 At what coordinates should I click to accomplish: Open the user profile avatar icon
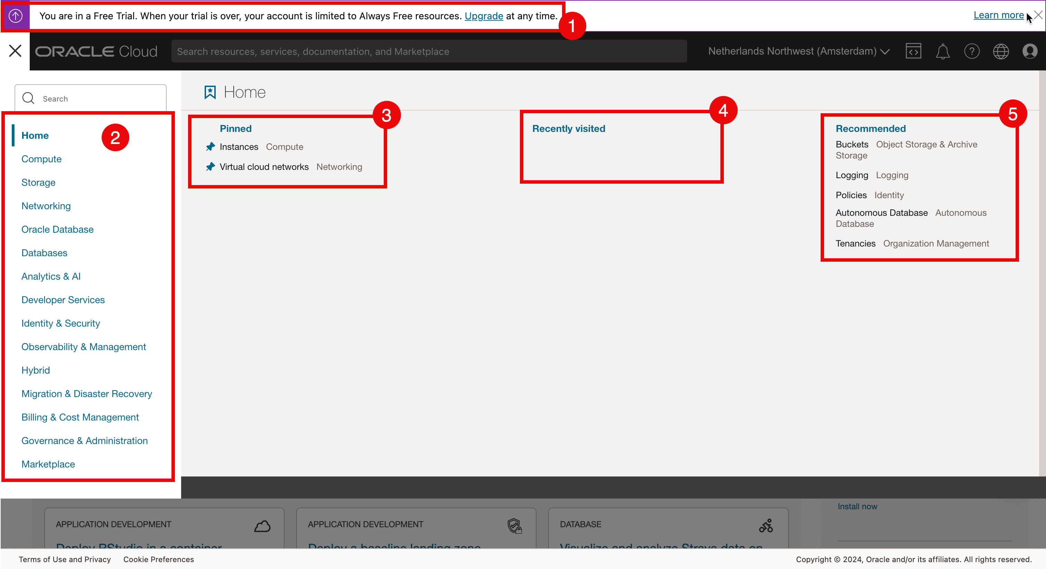[1030, 51]
